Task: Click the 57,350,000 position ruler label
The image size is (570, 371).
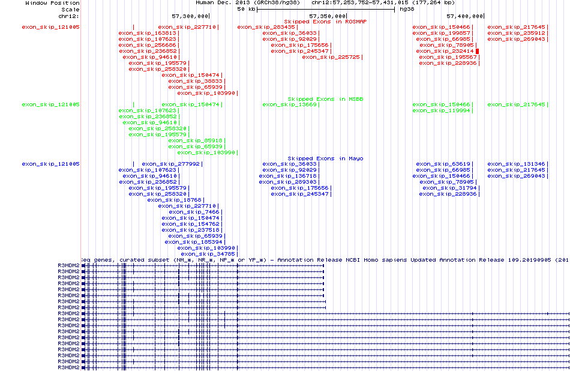Action: pyautogui.click(x=328, y=16)
